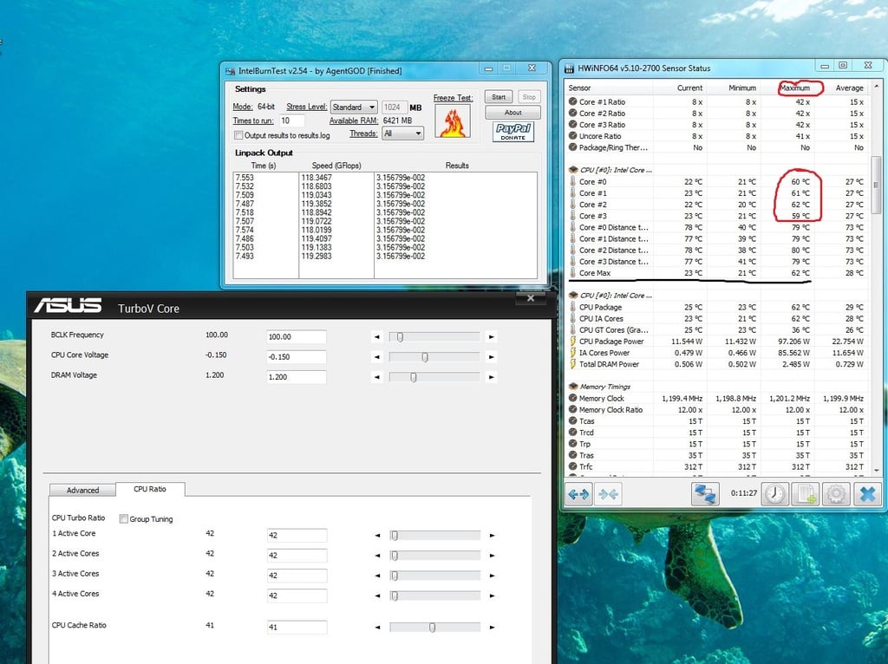Click the 1 Active Core ratio slider

click(435, 535)
